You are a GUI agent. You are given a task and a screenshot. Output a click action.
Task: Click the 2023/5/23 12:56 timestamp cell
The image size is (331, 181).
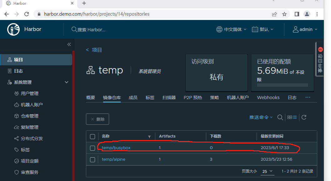[276, 159]
